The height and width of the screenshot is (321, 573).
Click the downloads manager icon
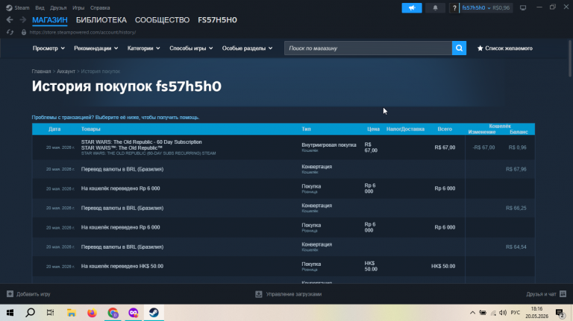tap(259, 294)
